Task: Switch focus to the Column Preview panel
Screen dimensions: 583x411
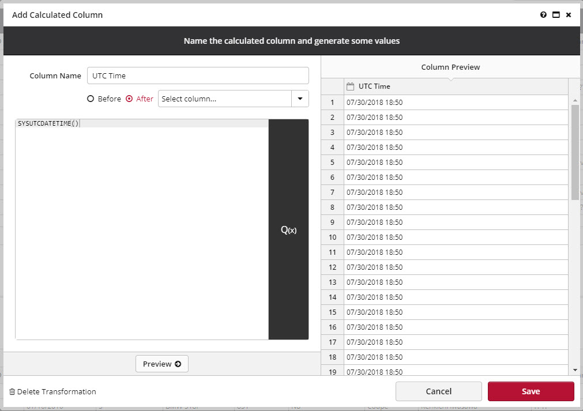Action: pos(450,67)
